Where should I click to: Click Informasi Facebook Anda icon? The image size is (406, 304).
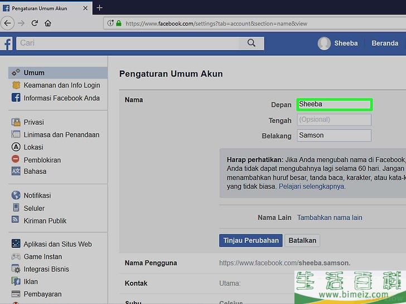tap(16, 98)
